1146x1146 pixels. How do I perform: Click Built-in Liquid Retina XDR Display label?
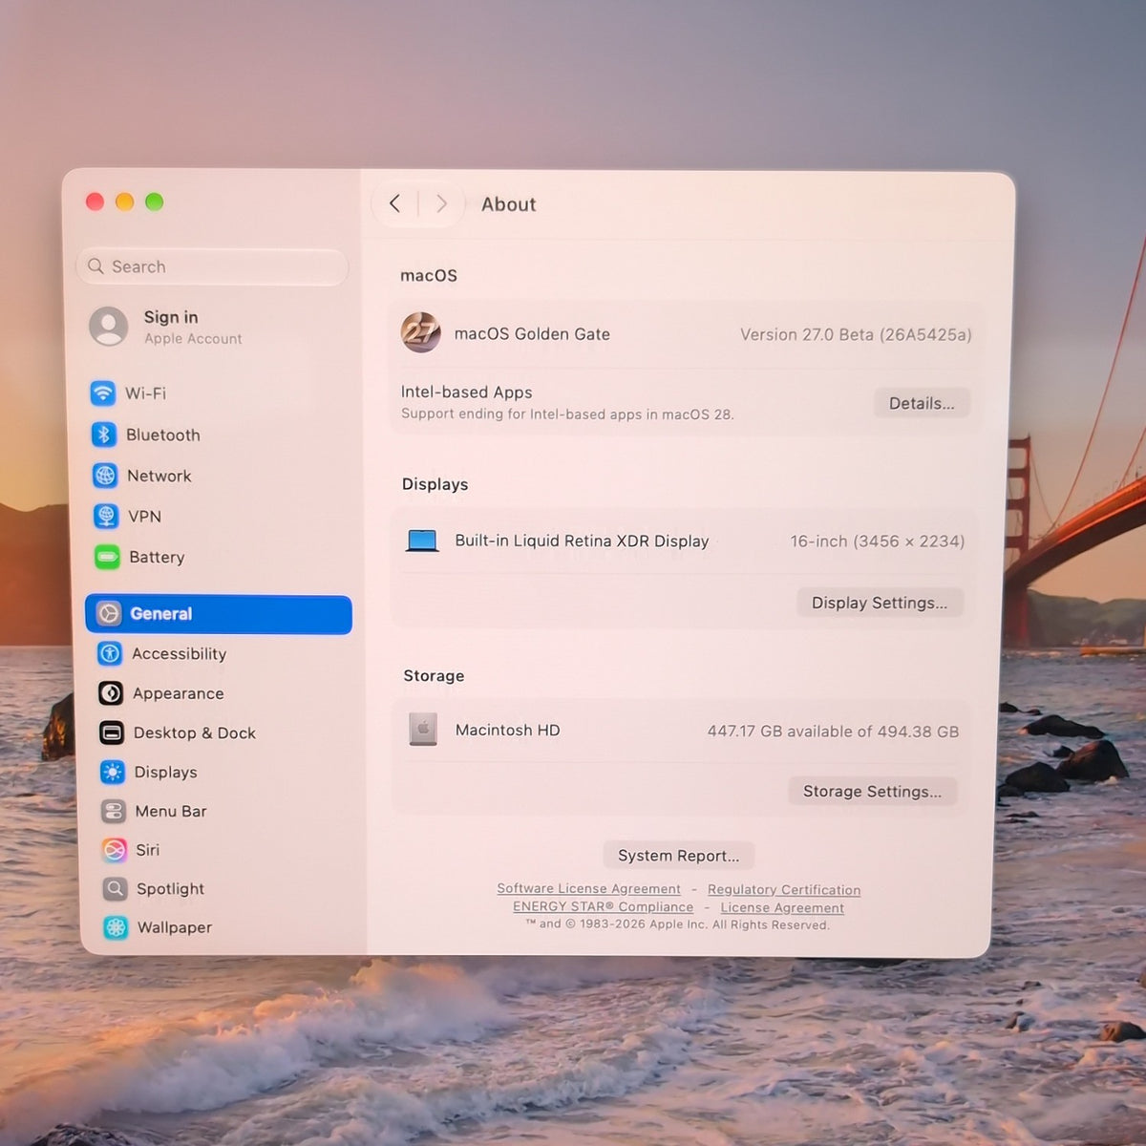(582, 541)
